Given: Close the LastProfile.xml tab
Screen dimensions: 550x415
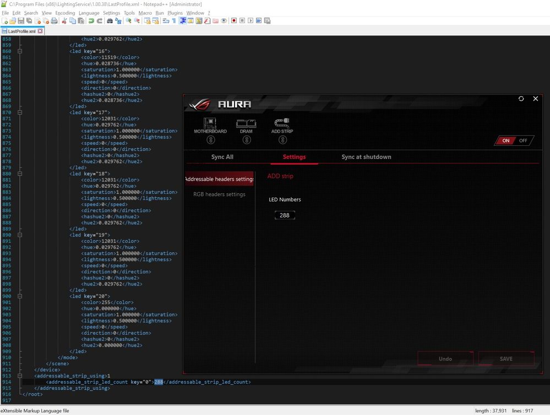Looking at the screenshot, I should [x=40, y=31].
